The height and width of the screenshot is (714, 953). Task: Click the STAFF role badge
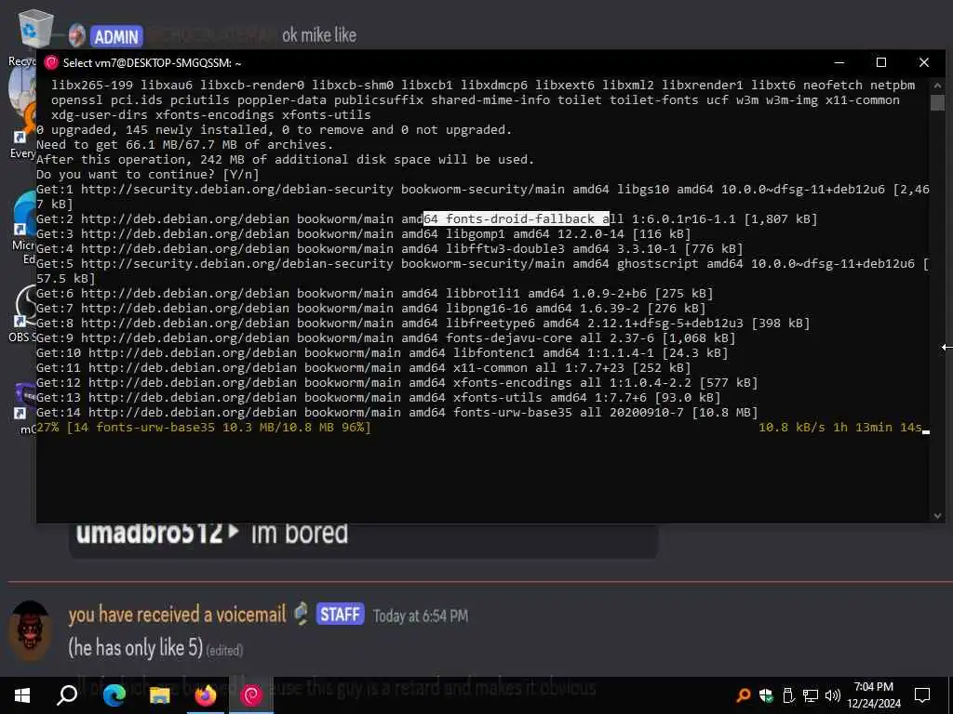(x=341, y=614)
